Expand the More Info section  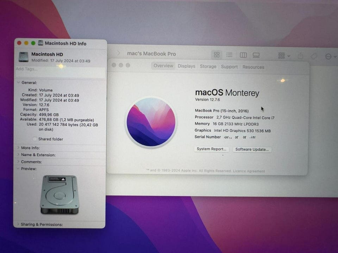point(18,148)
